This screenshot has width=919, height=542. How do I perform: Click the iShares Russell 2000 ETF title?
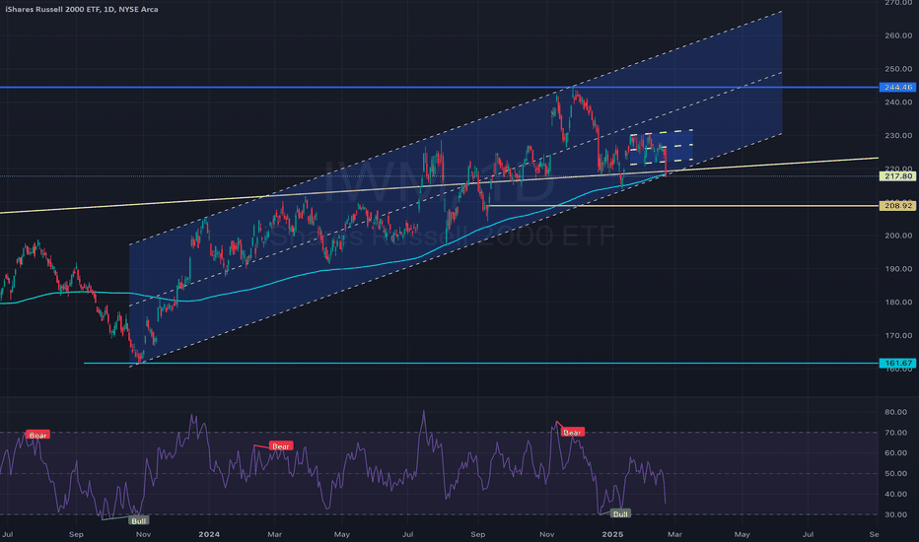[82, 10]
